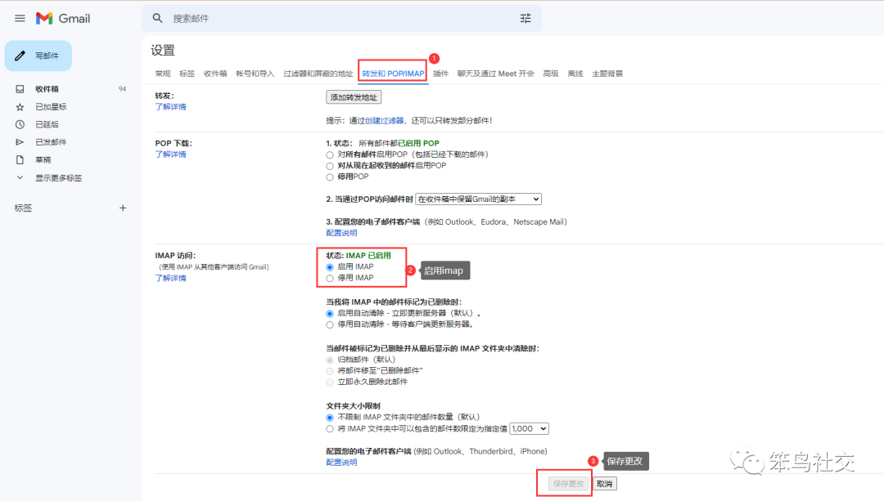Image resolution: width=884 pixels, height=501 pixels.
Task: Select 不限制 IMAP 文件夹中的邮件数量 radio
Action: pos(330,418)
